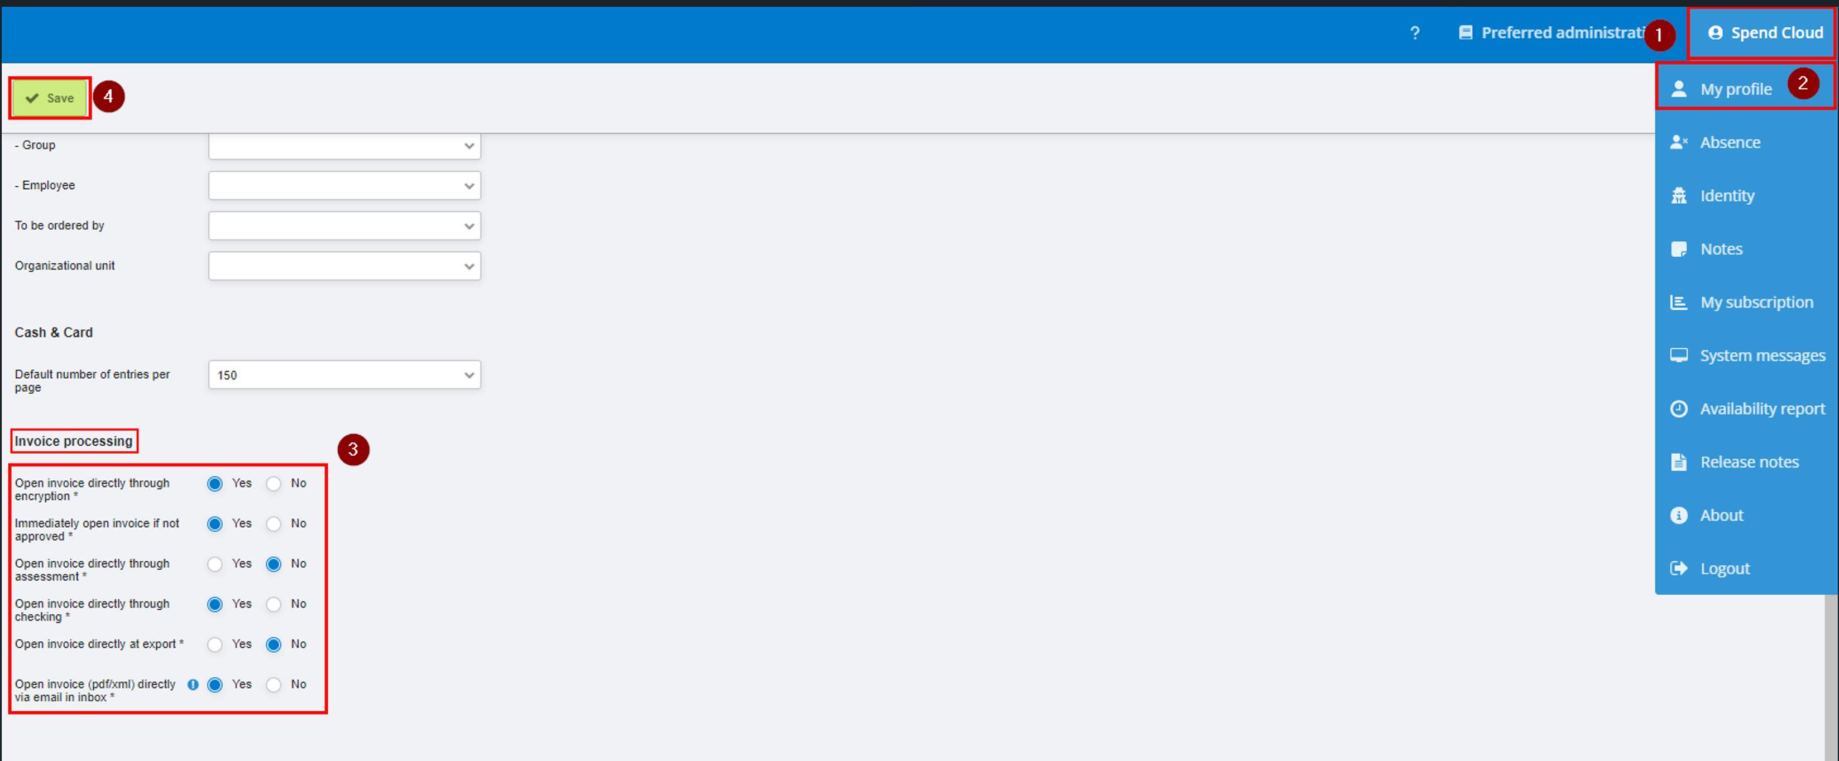
Task: Open the Group dropdown
Action: pos(344,146)
